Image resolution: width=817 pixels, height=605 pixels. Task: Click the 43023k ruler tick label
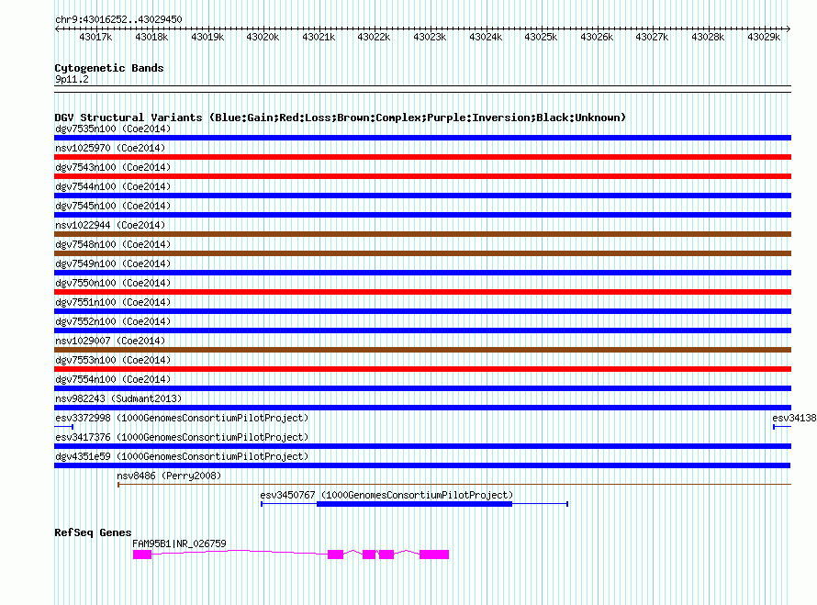(x=430, y=37)
